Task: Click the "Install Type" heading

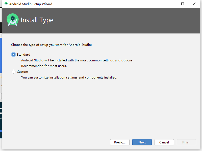Action: [x=37, y=20]
